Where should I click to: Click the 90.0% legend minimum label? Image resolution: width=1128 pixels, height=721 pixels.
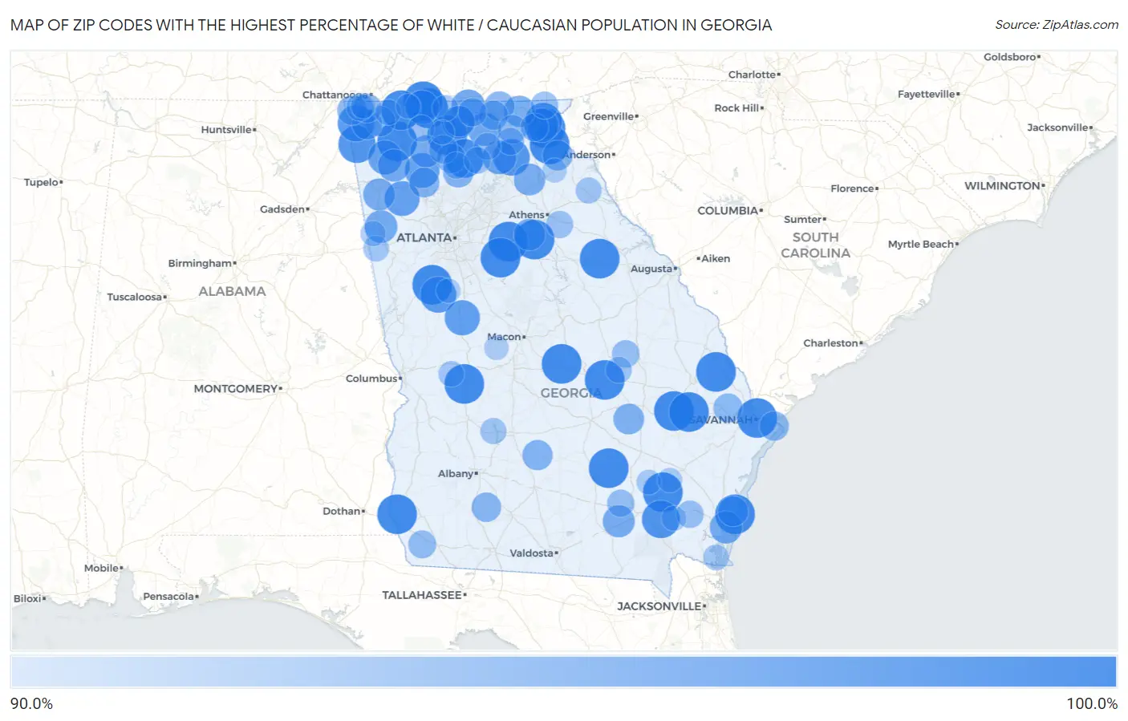[31, 703]
